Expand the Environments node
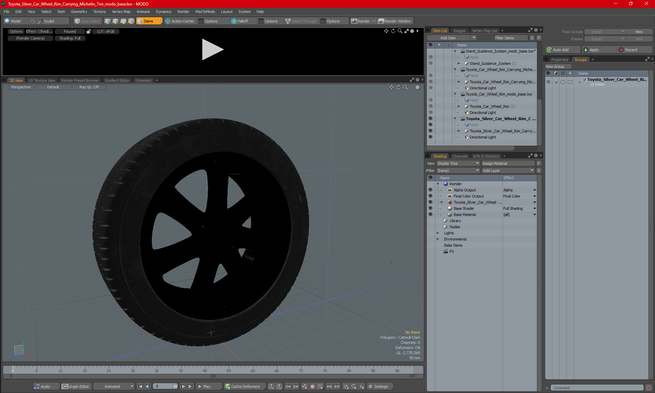Screen dimensions: 655x393 (x=438, y=239)
